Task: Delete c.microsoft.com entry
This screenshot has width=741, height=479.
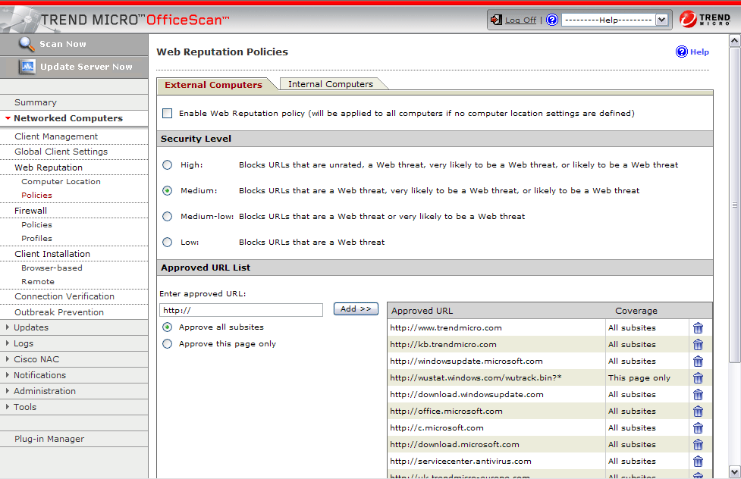Action: coord(698,428)
